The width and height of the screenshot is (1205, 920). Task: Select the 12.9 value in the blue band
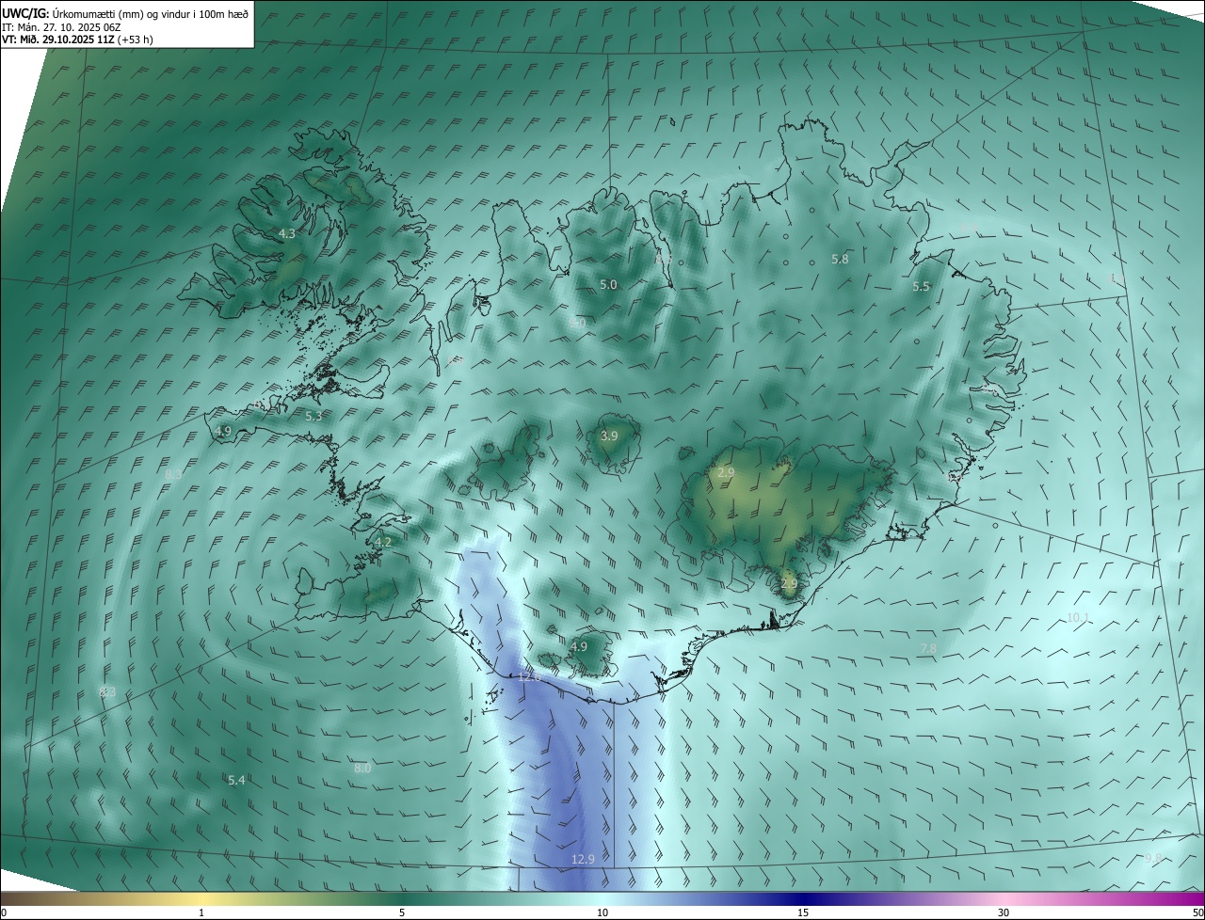[583, 859]
